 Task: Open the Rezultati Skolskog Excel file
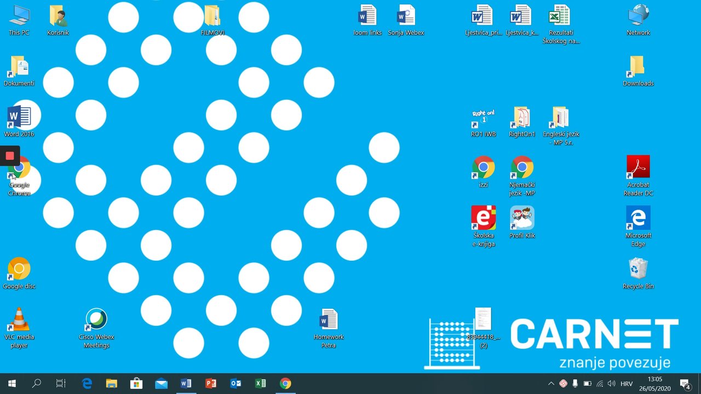[560, 25]
